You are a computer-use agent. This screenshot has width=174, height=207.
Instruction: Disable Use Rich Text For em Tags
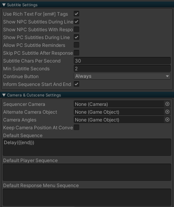pyautogui.click(x=76, y=14)
